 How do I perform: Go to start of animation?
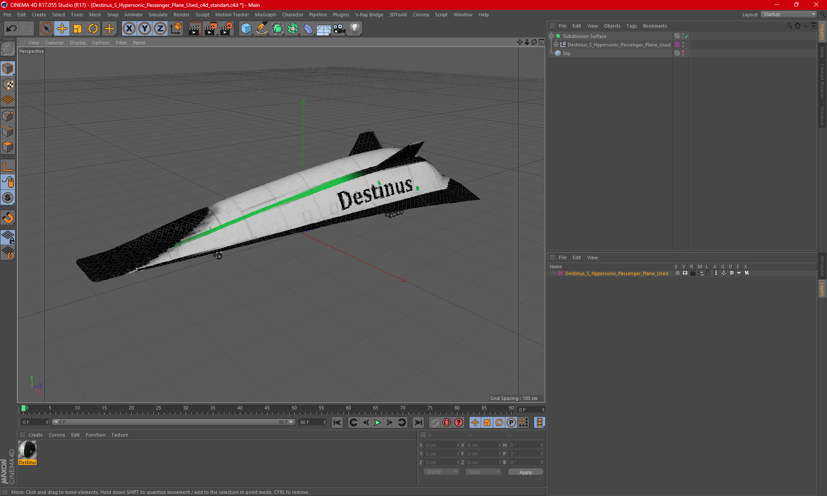pos(337,422)
